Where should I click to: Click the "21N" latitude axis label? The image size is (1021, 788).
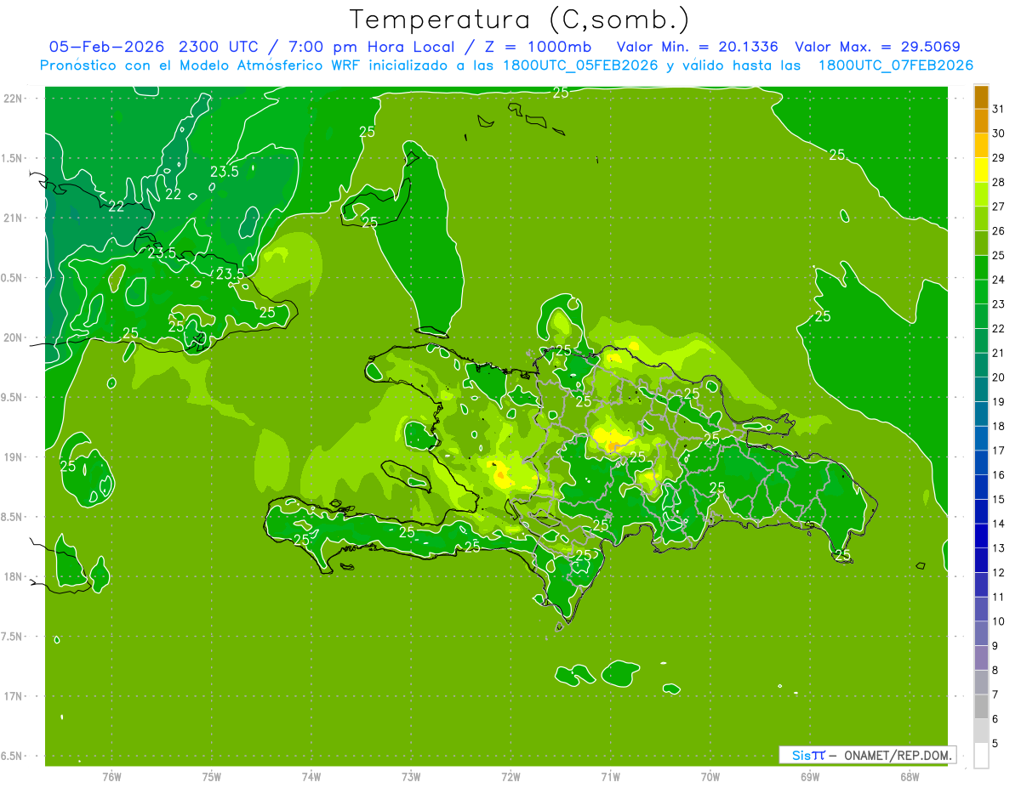pyautogui.click(x=14, y=218)
